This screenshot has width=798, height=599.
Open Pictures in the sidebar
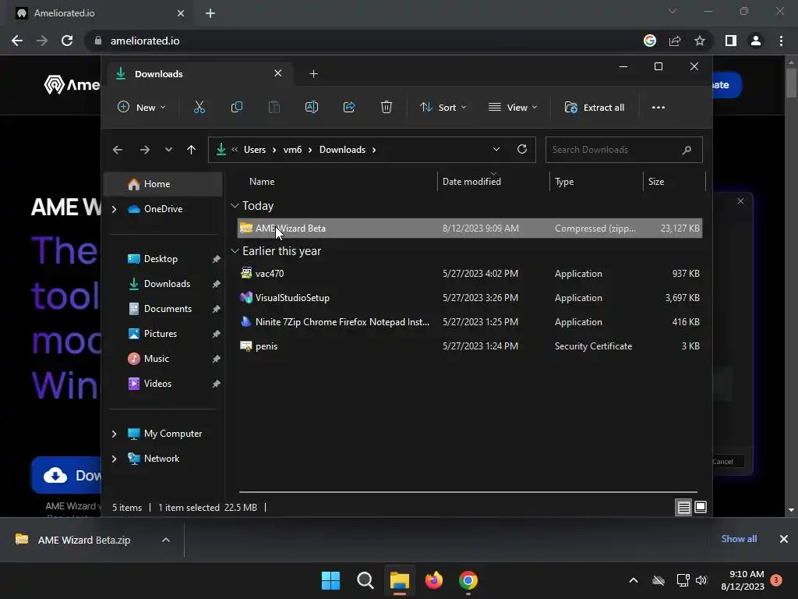point(160,334)
